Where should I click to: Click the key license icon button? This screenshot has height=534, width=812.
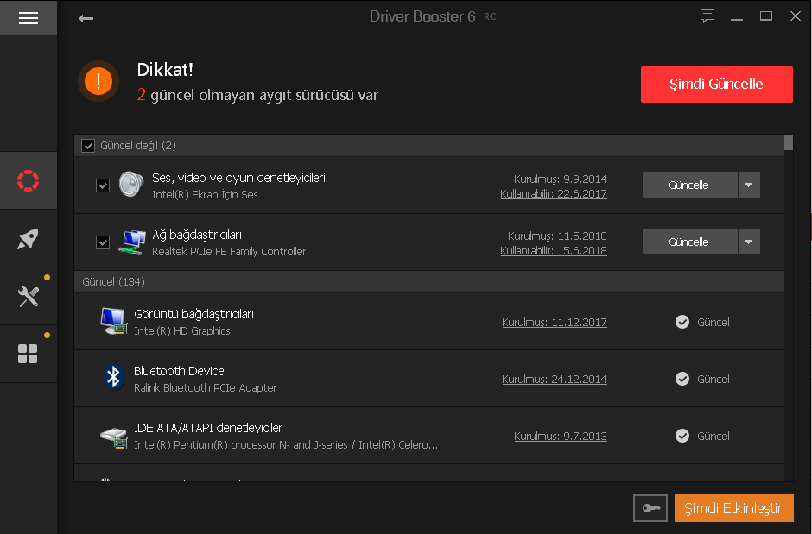point(650,508)
